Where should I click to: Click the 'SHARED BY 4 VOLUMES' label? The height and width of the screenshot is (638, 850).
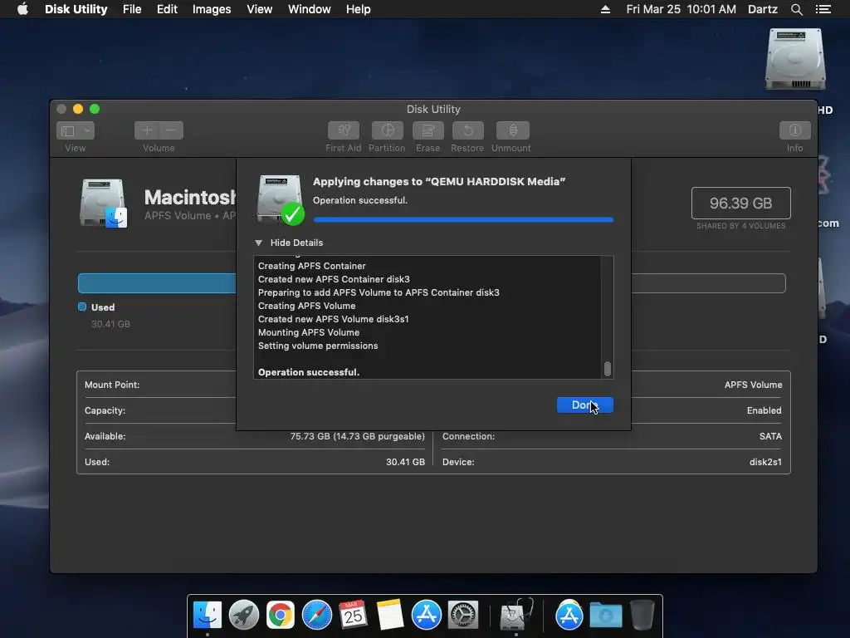tap(740, 226)
